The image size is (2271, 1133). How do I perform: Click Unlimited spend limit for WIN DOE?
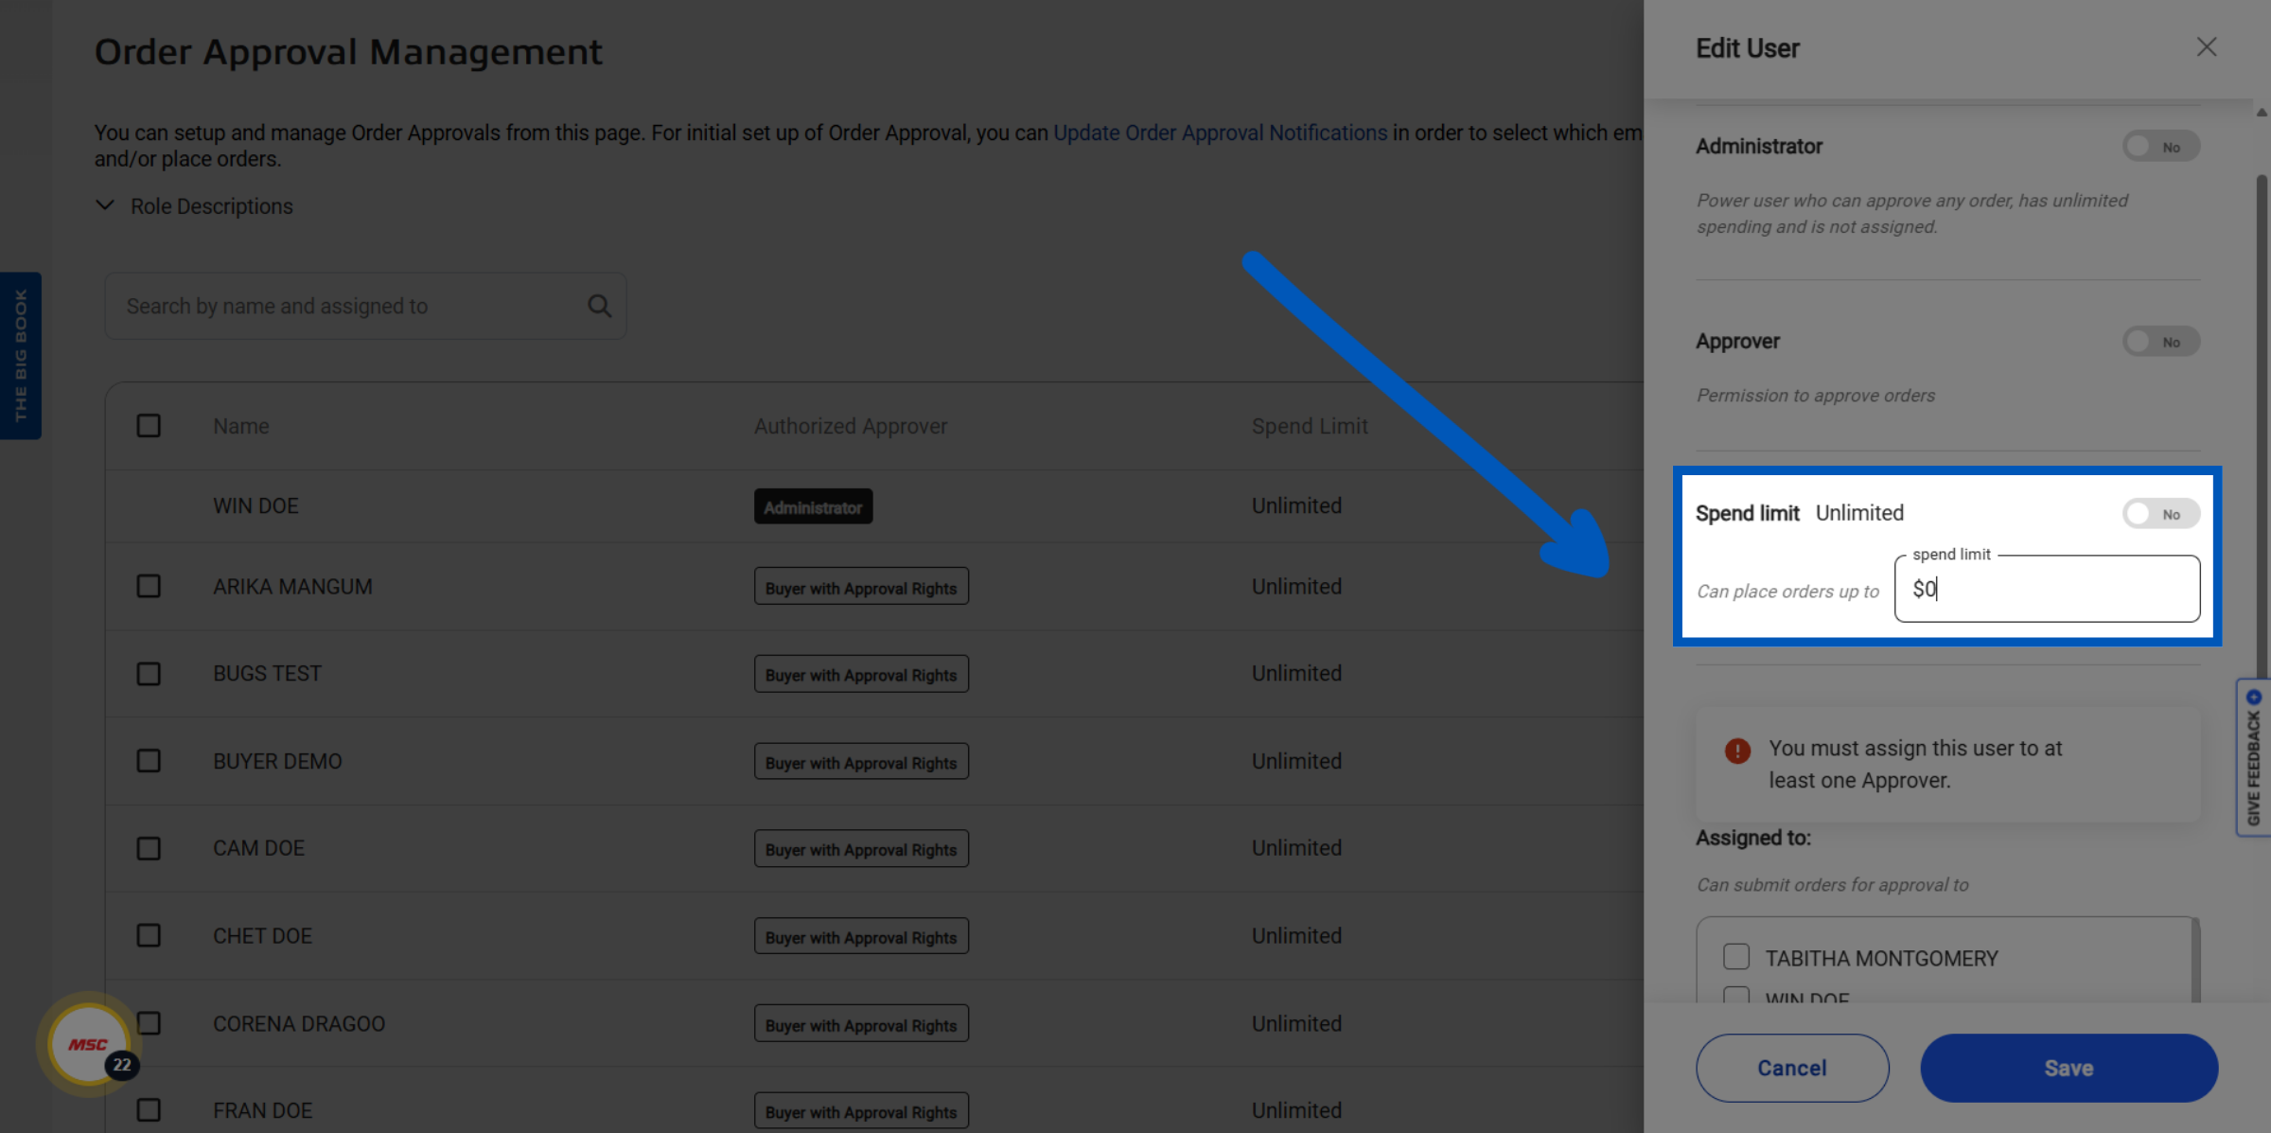pyautogui.click(x=1296, y=506)
